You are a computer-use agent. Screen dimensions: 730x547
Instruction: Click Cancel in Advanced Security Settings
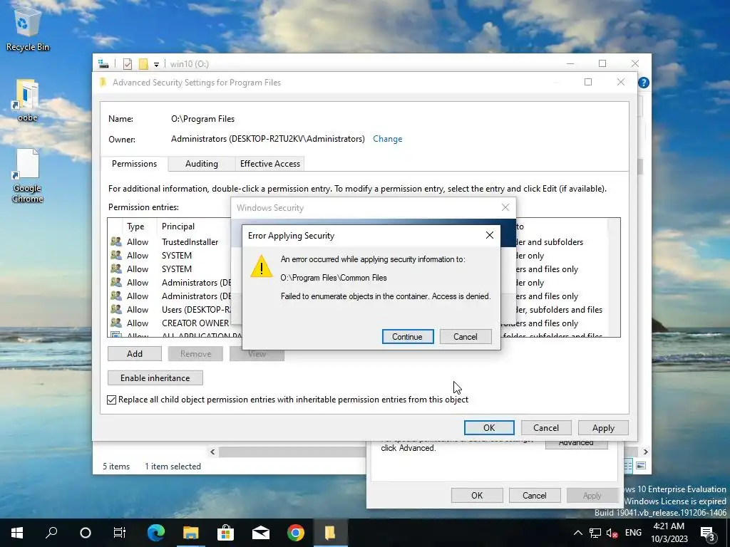(x=545, y=427)
